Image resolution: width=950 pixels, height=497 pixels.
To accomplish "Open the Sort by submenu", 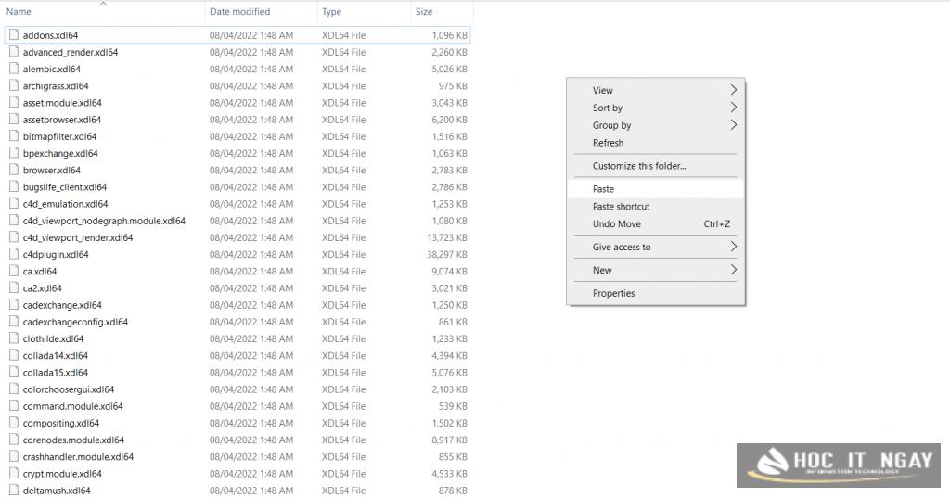I will tap(656, 108).
